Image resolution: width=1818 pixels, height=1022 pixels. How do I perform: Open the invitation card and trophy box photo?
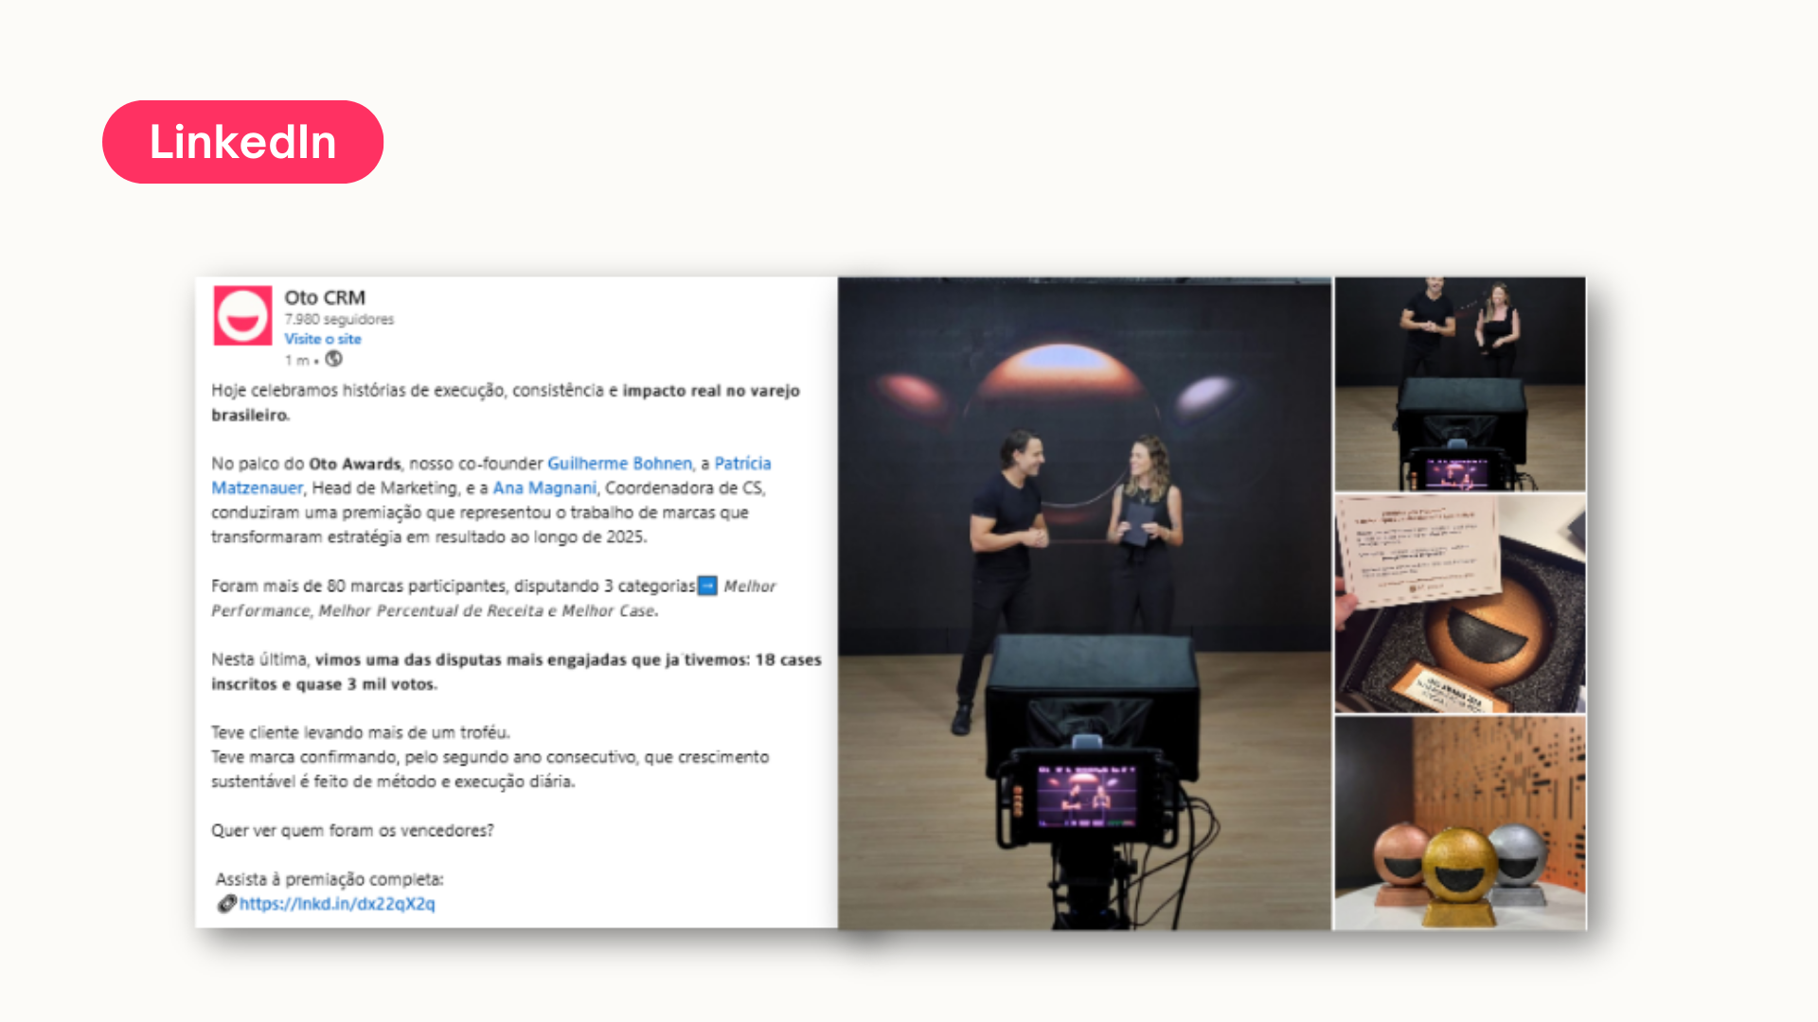pyautogui.click(x=1459, y=604)
